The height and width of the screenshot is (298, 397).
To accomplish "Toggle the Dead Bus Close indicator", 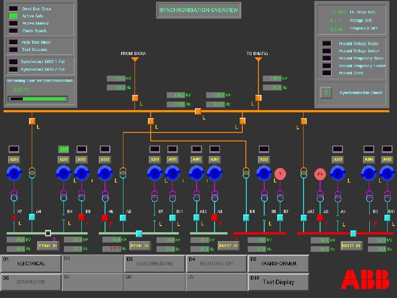I will 13,8.
